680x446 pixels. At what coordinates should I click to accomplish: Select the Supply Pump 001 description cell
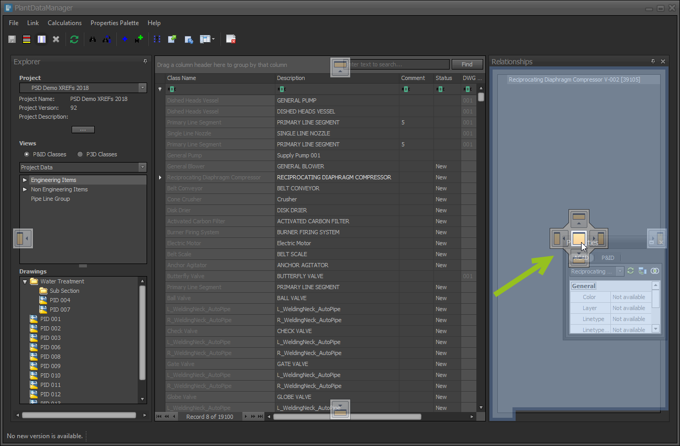point(337,155)
